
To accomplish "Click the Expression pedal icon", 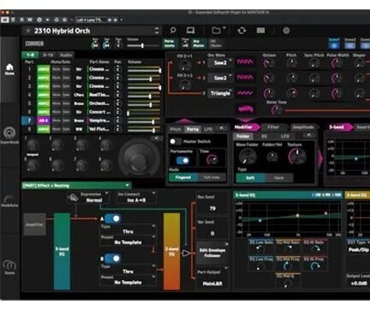I will pos(73,197).
